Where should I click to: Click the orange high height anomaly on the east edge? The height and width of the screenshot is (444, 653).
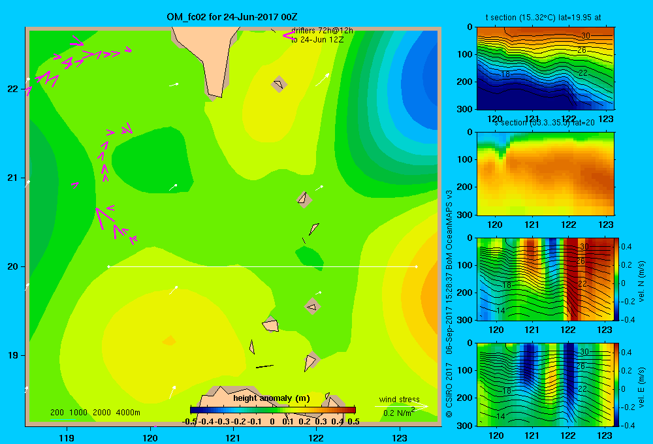430,296
